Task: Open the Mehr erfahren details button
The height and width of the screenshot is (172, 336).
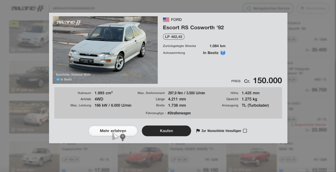Action: coord(113,131)
